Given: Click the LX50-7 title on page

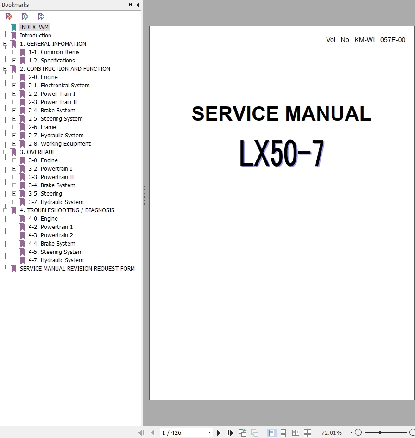Looking at the screenshot, I should (282, 154).
